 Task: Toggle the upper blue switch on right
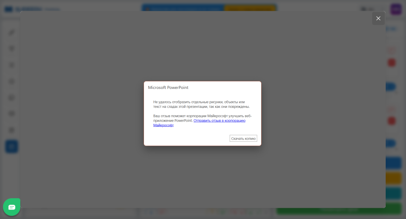point(391,87)
